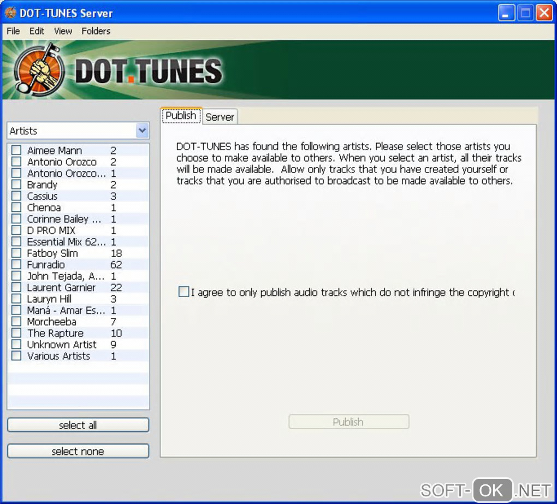This screenshot has width=557, height=504.
Task: Open the File menu
Action: tap(13, 31)
